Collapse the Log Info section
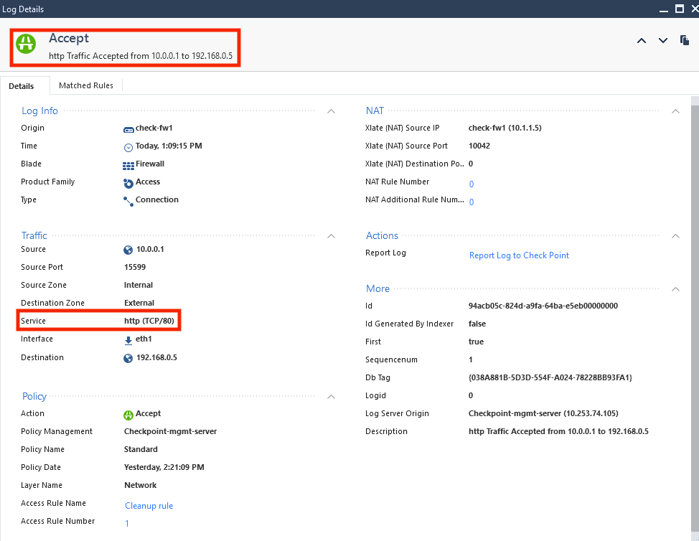 coord(331,111)
